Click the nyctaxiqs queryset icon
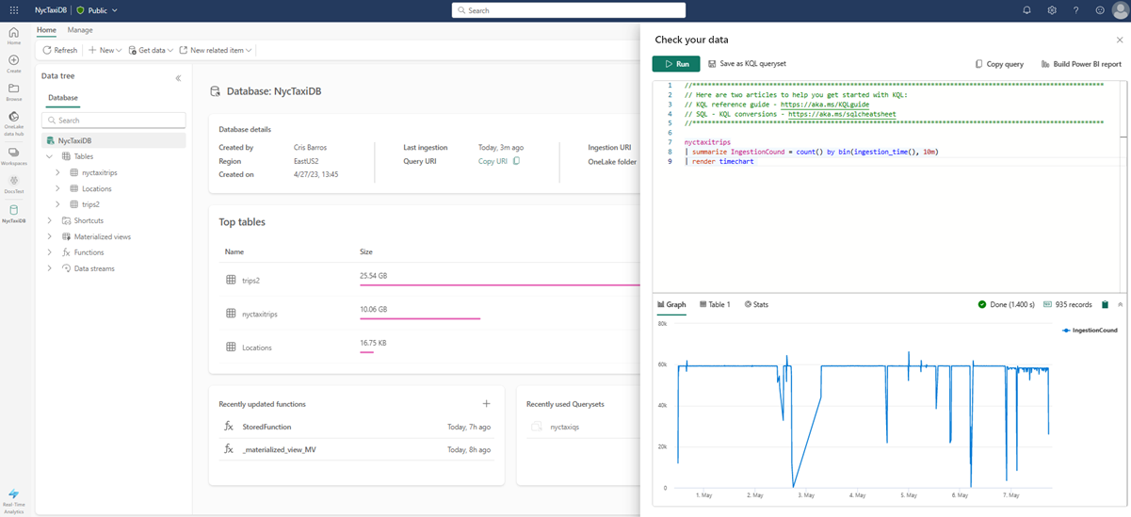The height and width of the screenshot is (517, 1131). point(537,427)
